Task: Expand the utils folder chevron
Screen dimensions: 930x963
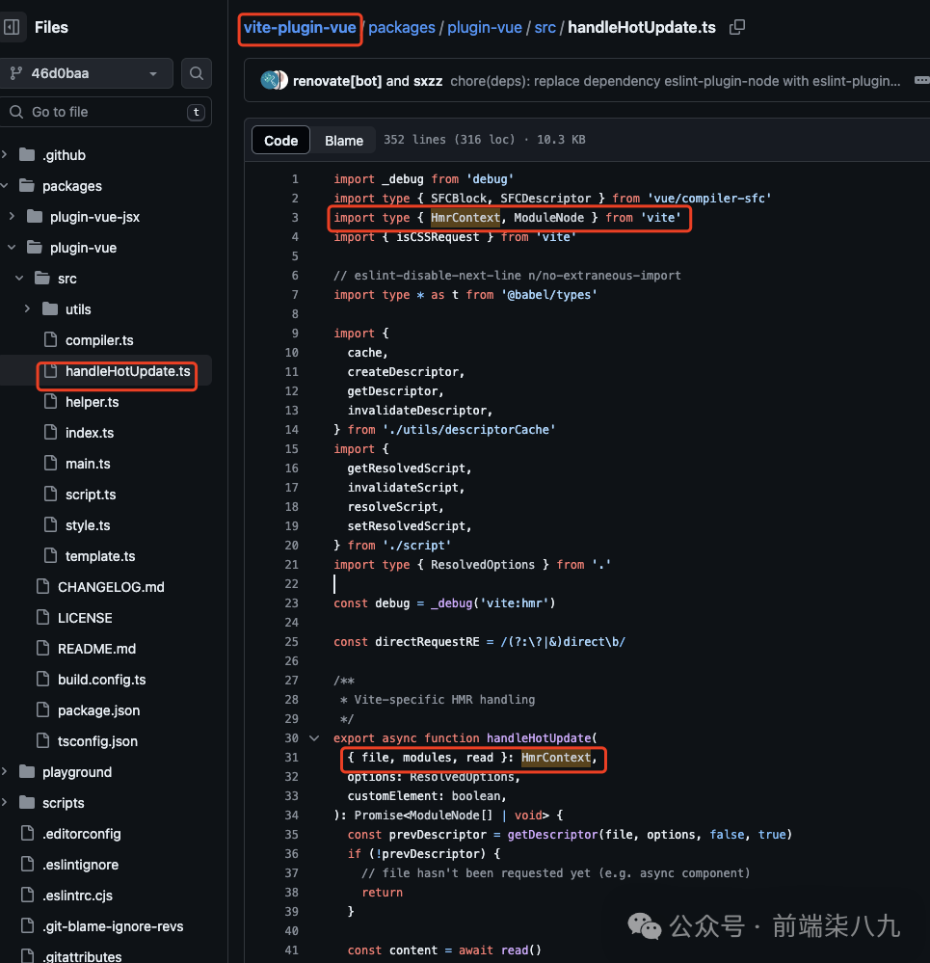Action: (27, 308)
